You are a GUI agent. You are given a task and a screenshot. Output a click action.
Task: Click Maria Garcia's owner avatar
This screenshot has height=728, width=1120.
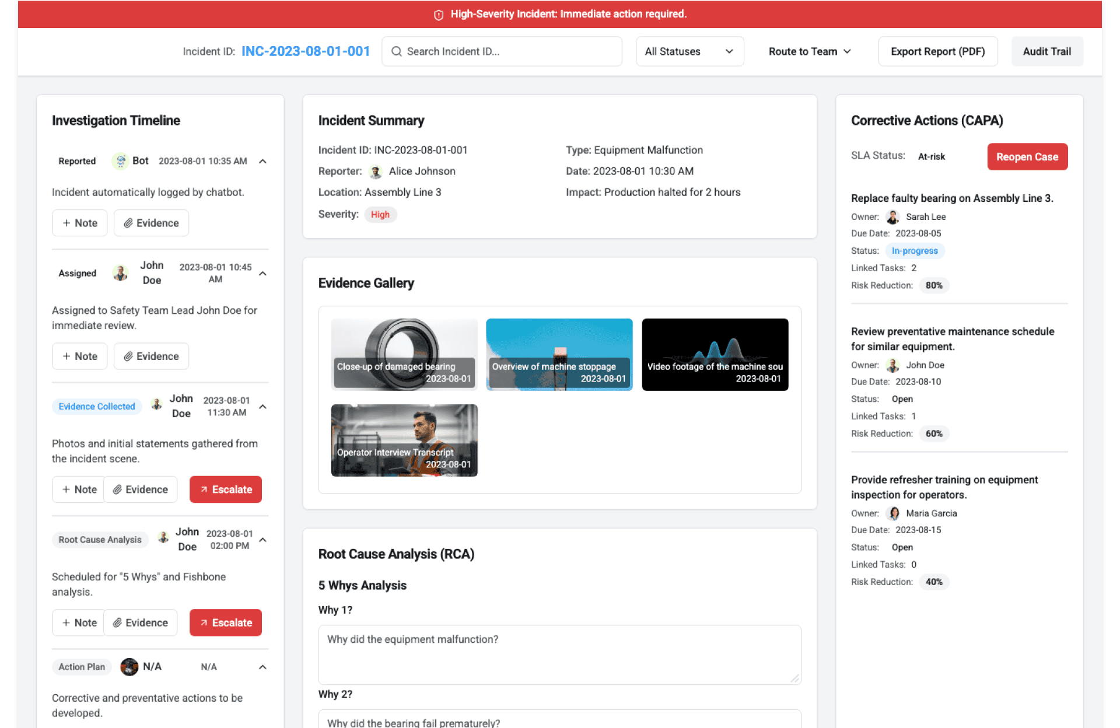pos(892,513)
